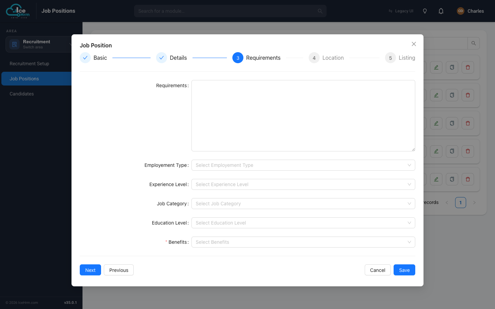Click step 5 Listing circle
495x309 pixels.
pos(390,58)
